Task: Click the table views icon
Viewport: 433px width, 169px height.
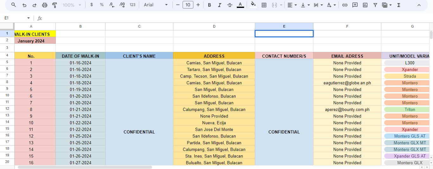Action: [385, 5]
